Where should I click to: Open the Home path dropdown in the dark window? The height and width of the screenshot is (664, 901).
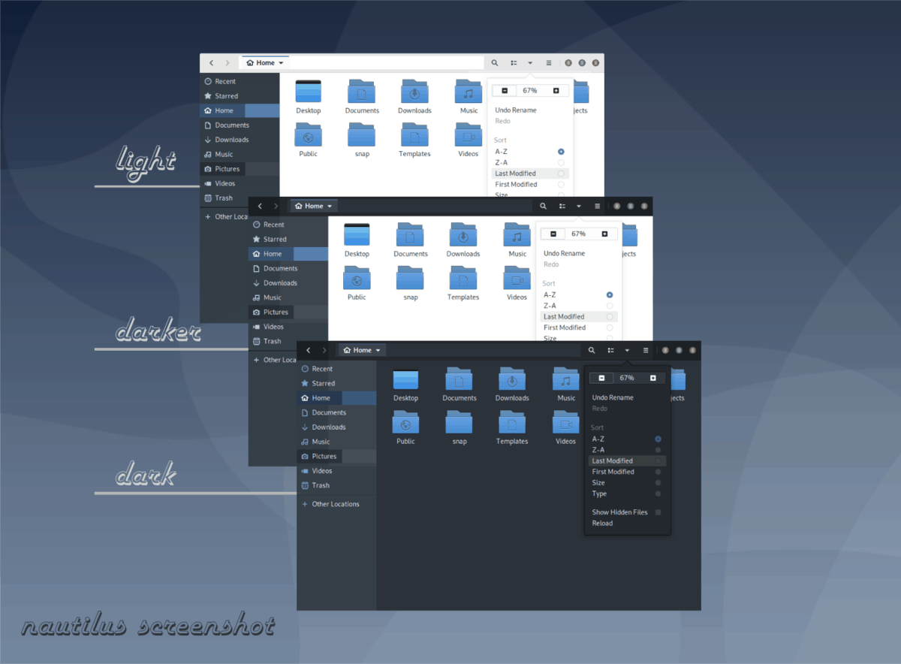click(361, 350)
